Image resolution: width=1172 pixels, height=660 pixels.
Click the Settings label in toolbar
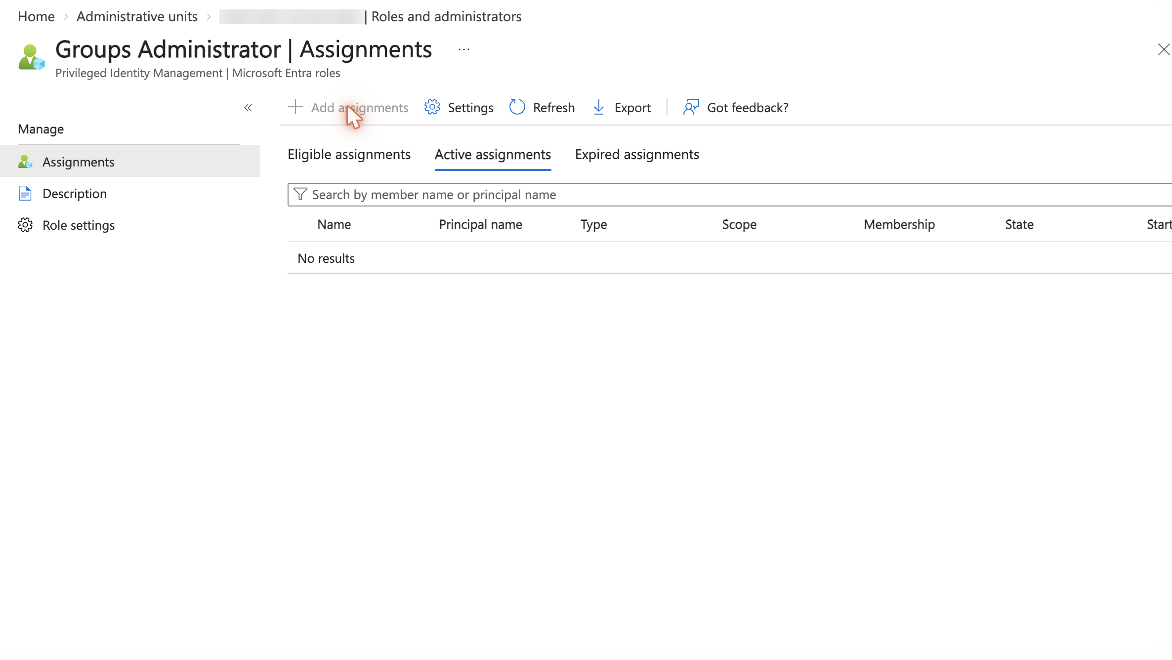(470, 107)
